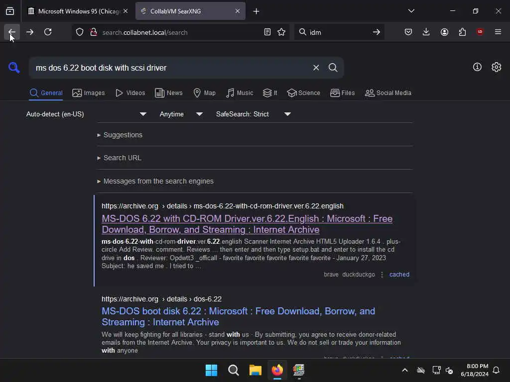This screenshot has height=382, width=510.
Task: Select the Music search category
Action: coord(240,93)
